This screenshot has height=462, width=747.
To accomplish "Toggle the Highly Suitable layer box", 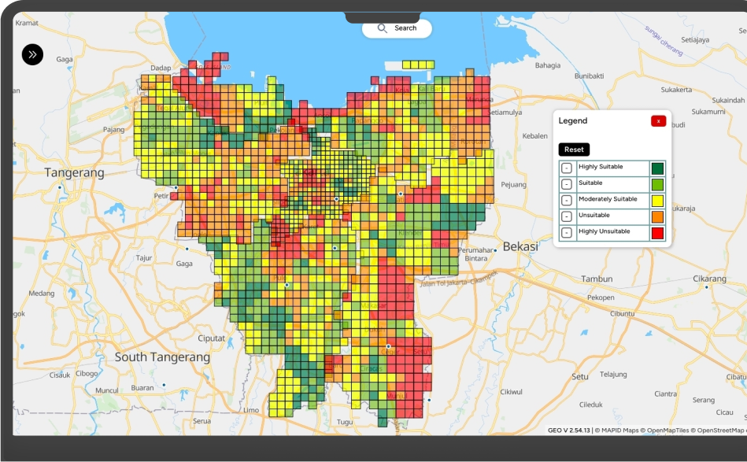I will [567, 168].
